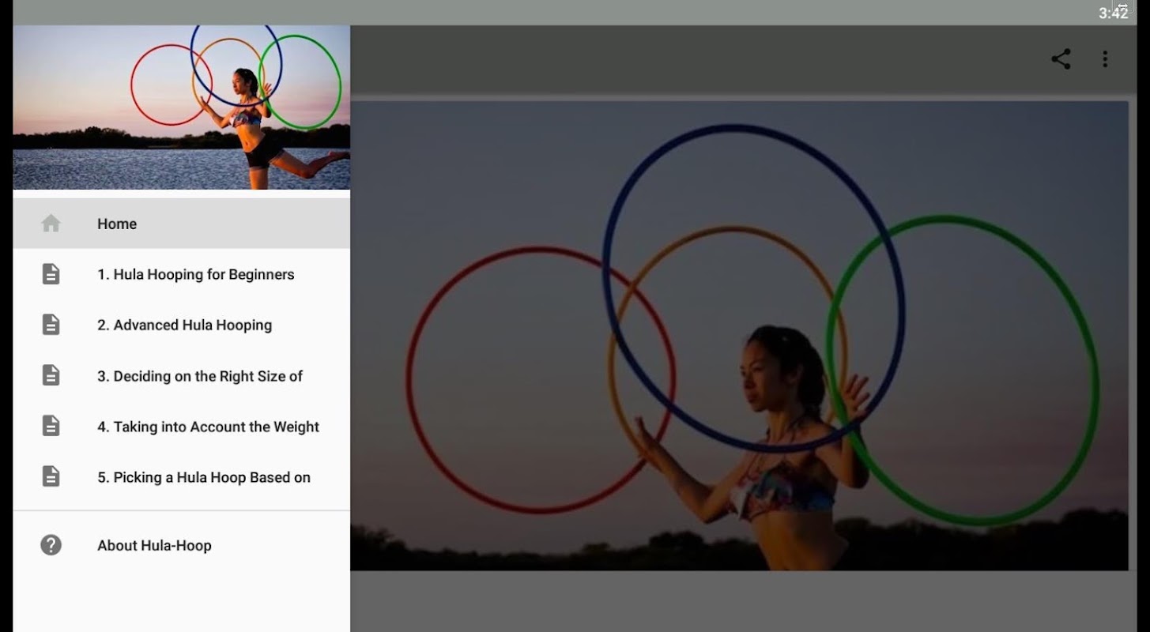Open 2. Advanced Hula Hooping
Viewport: 1150px width, 632px height.
[182, 325]
